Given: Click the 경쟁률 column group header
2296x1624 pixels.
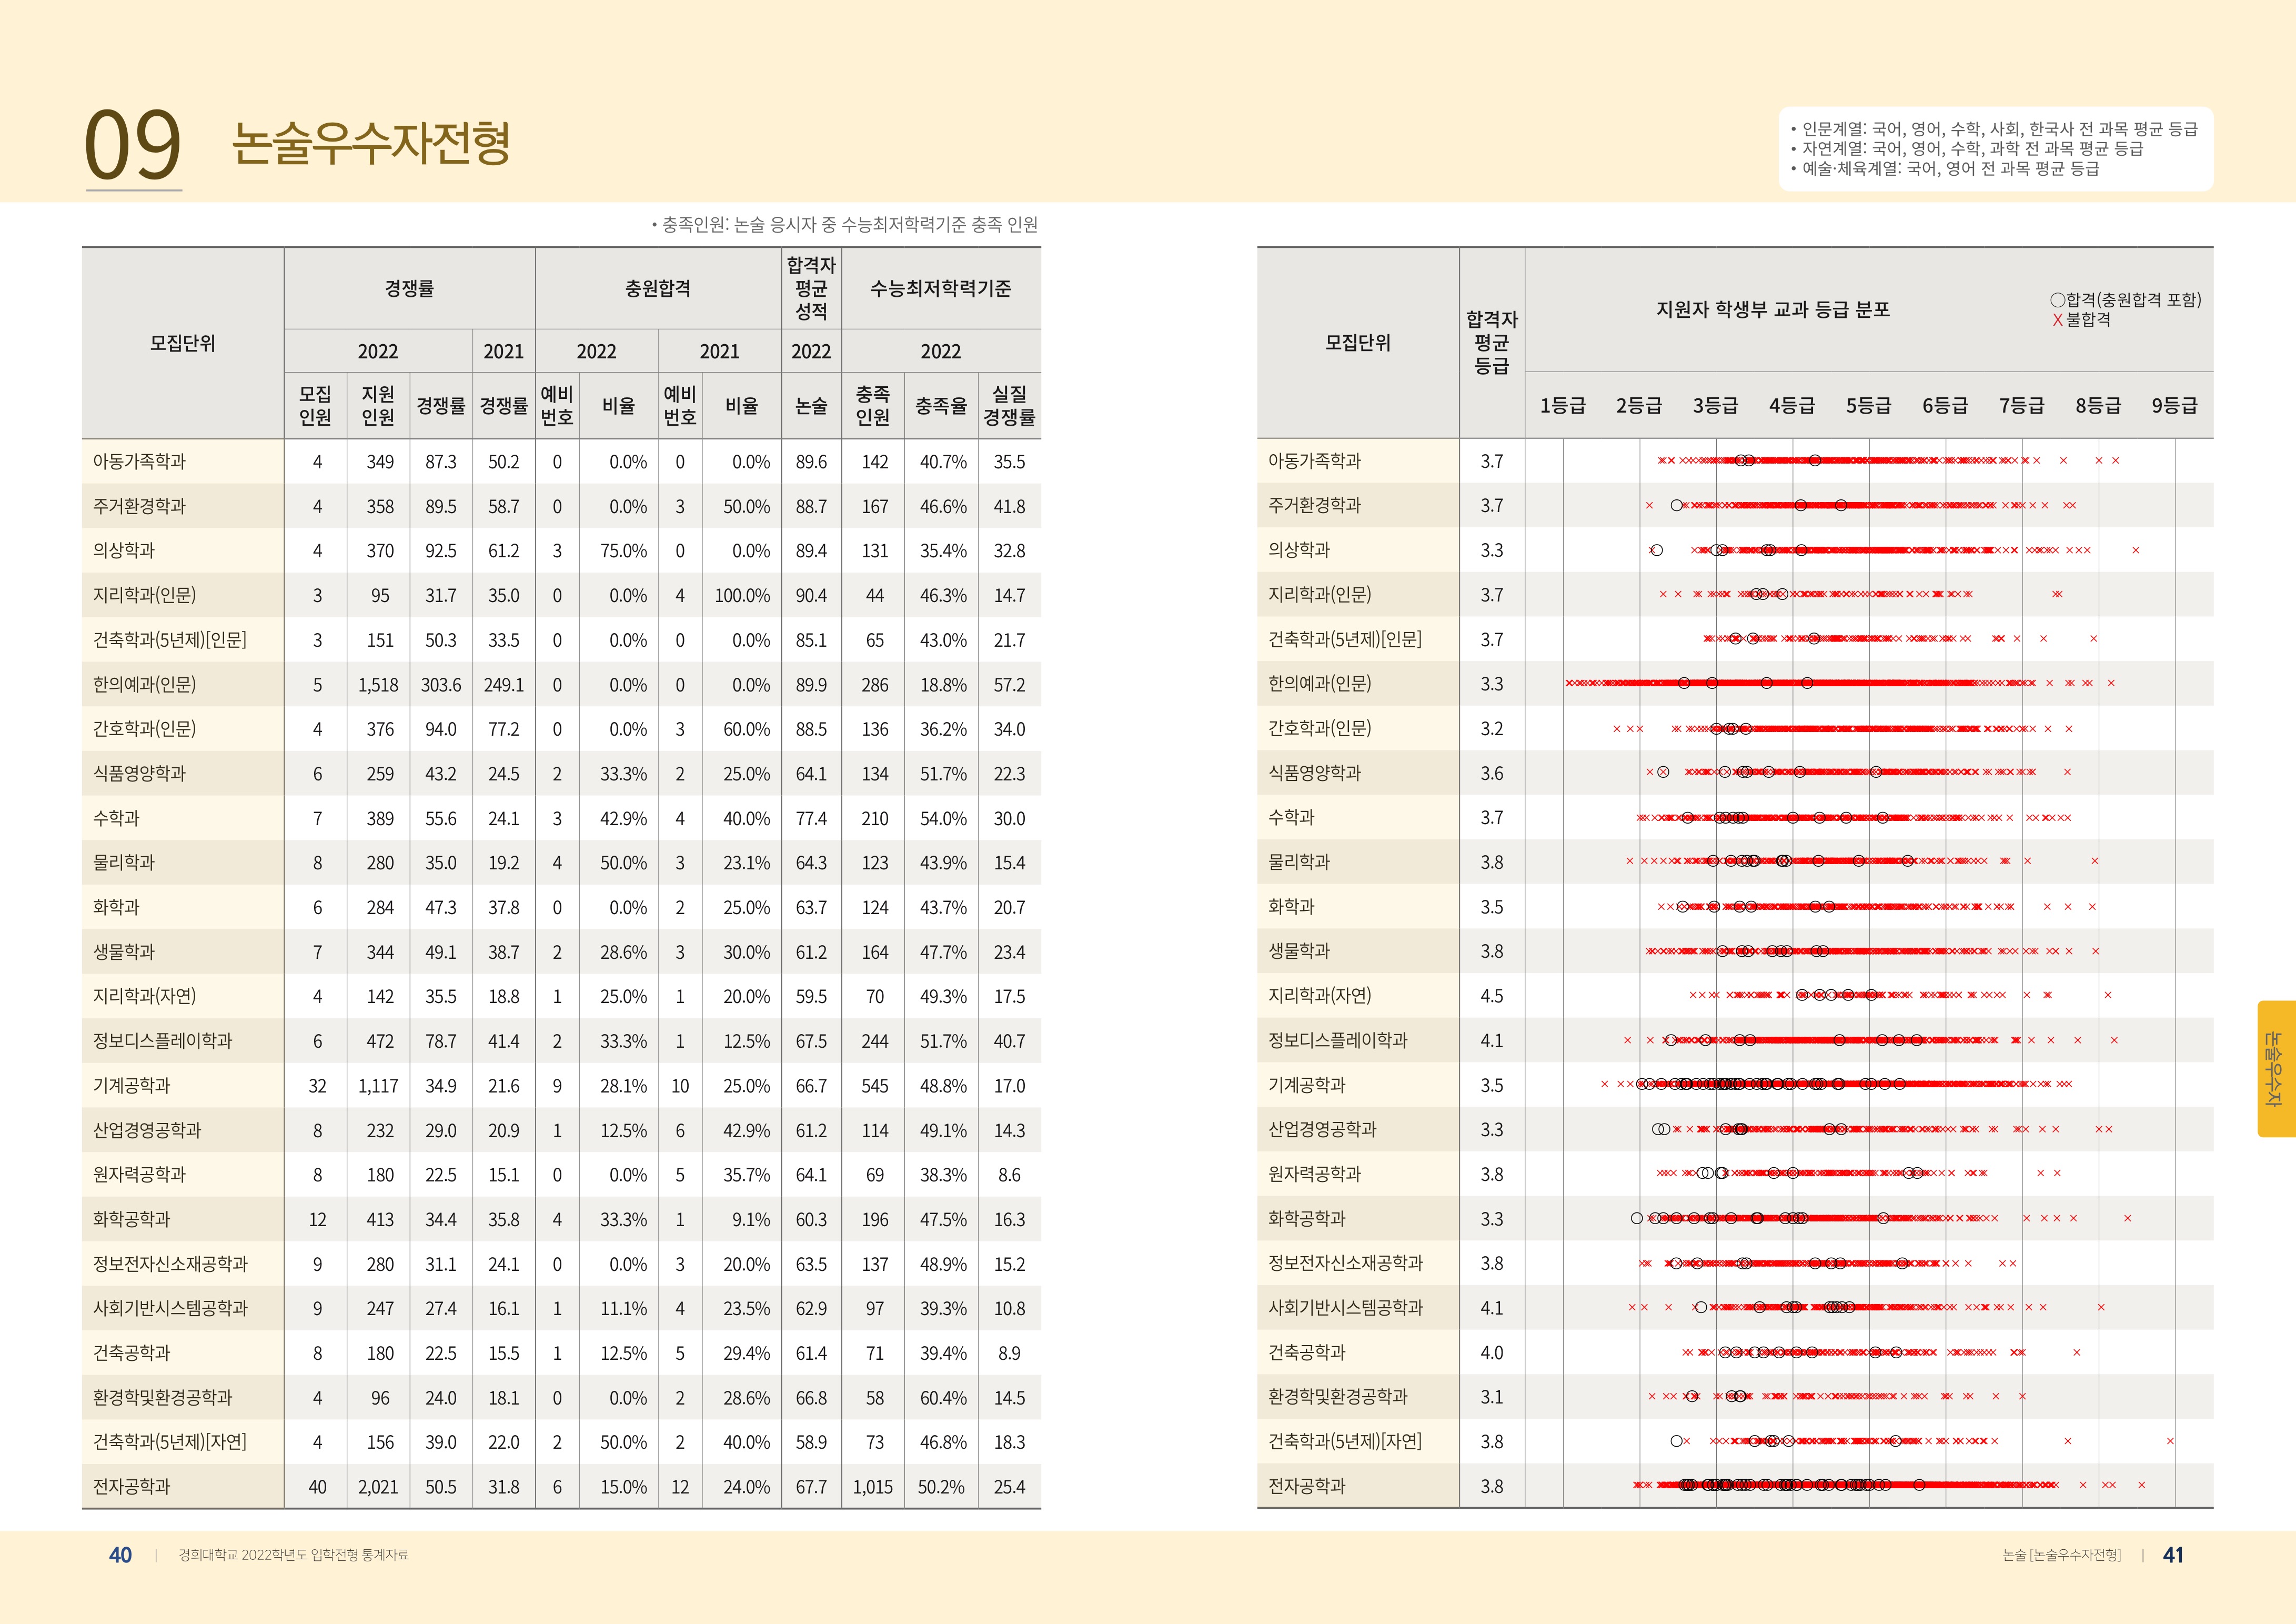Looking at the screenshot, I should pos(409,288).
